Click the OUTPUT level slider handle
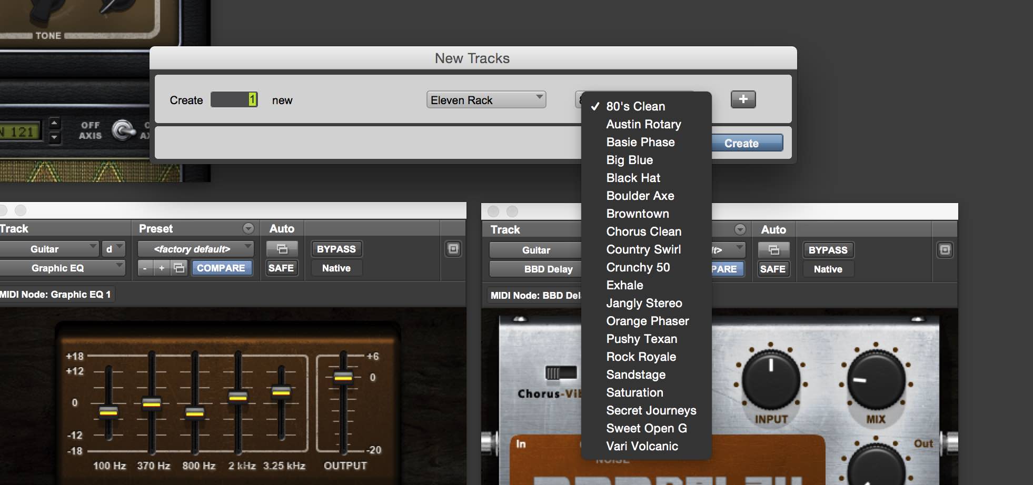 coord(343,377)
